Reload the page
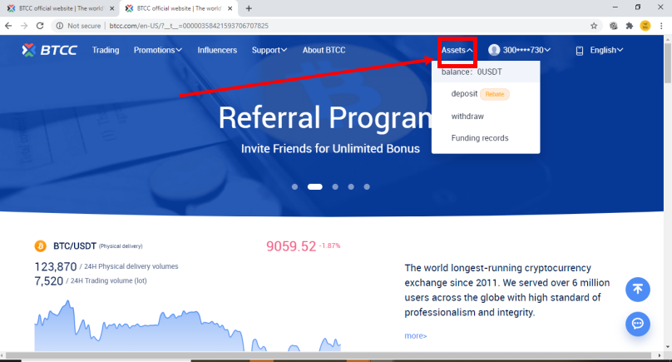 40,26
